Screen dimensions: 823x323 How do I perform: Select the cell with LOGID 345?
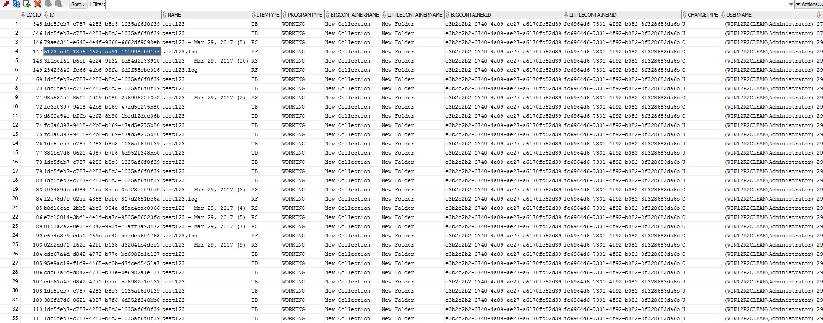tap(31, 24)
